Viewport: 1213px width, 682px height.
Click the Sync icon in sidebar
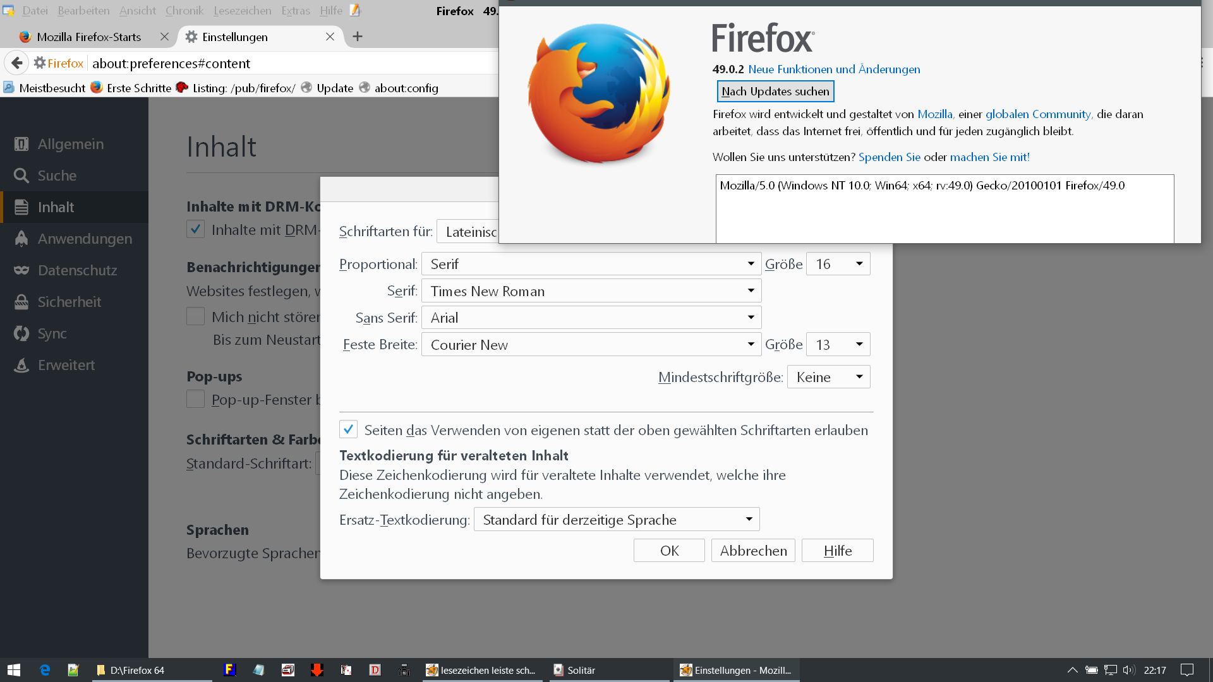21,333
